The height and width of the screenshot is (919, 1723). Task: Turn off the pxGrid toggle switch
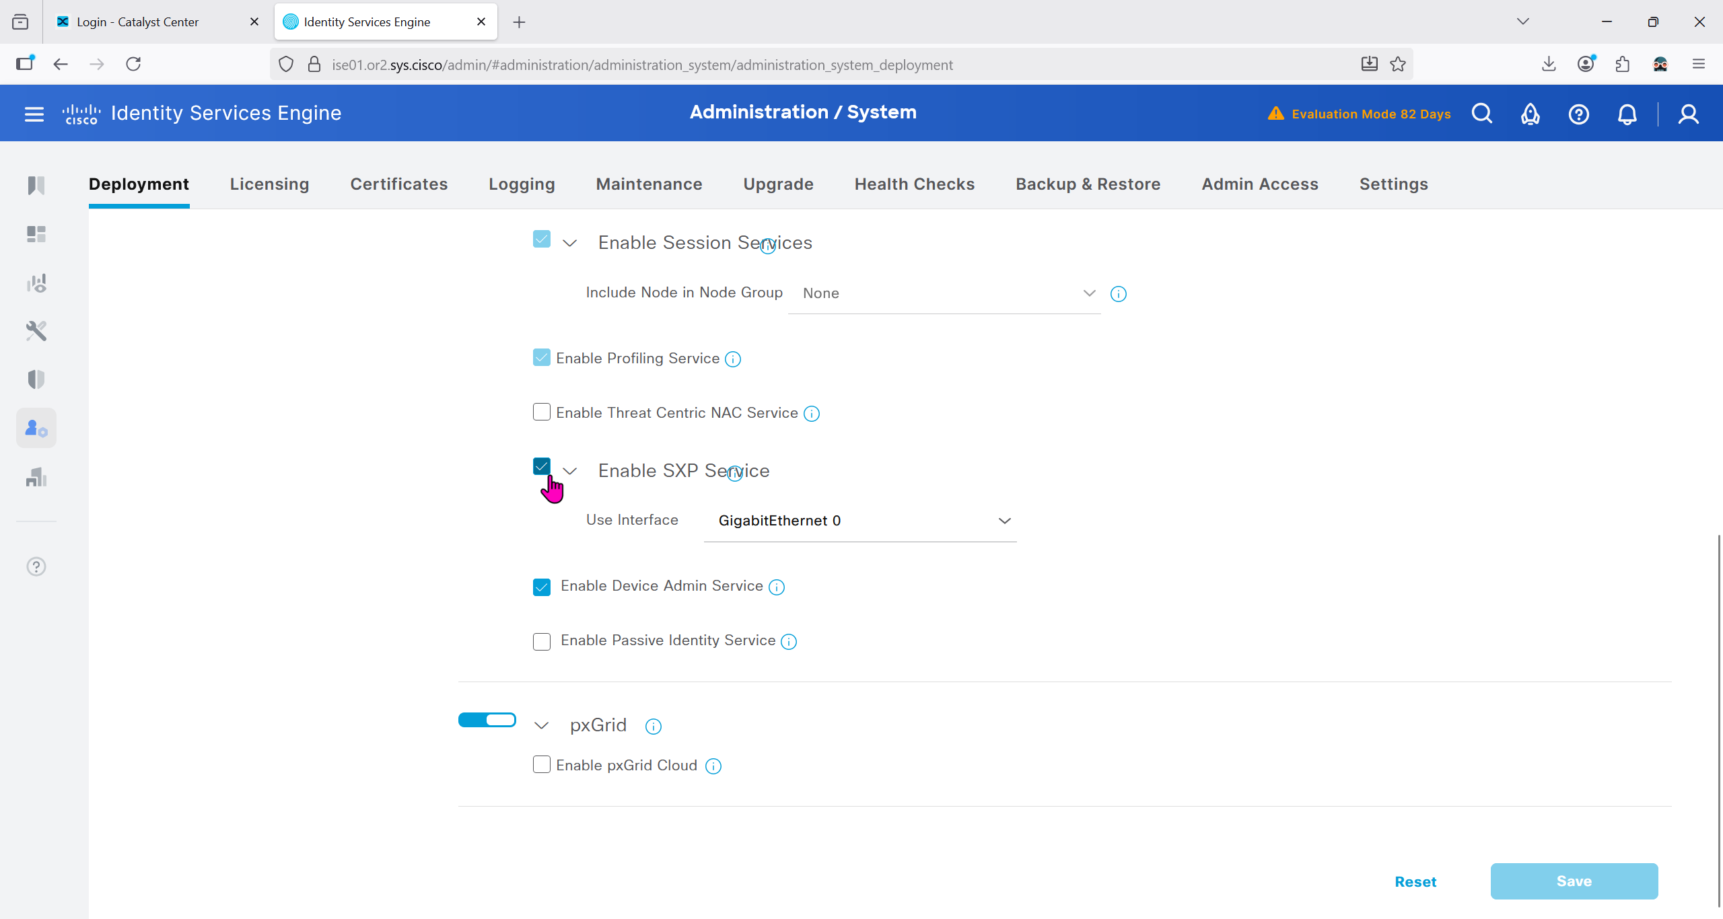pos(487,720)
